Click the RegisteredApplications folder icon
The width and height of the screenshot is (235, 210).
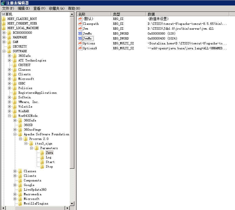(15, 93)
